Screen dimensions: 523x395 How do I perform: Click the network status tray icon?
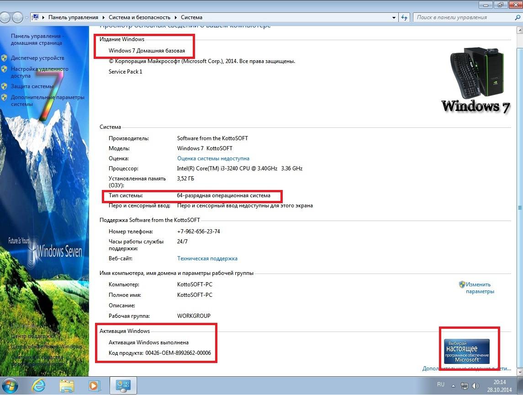click(464, 386)
